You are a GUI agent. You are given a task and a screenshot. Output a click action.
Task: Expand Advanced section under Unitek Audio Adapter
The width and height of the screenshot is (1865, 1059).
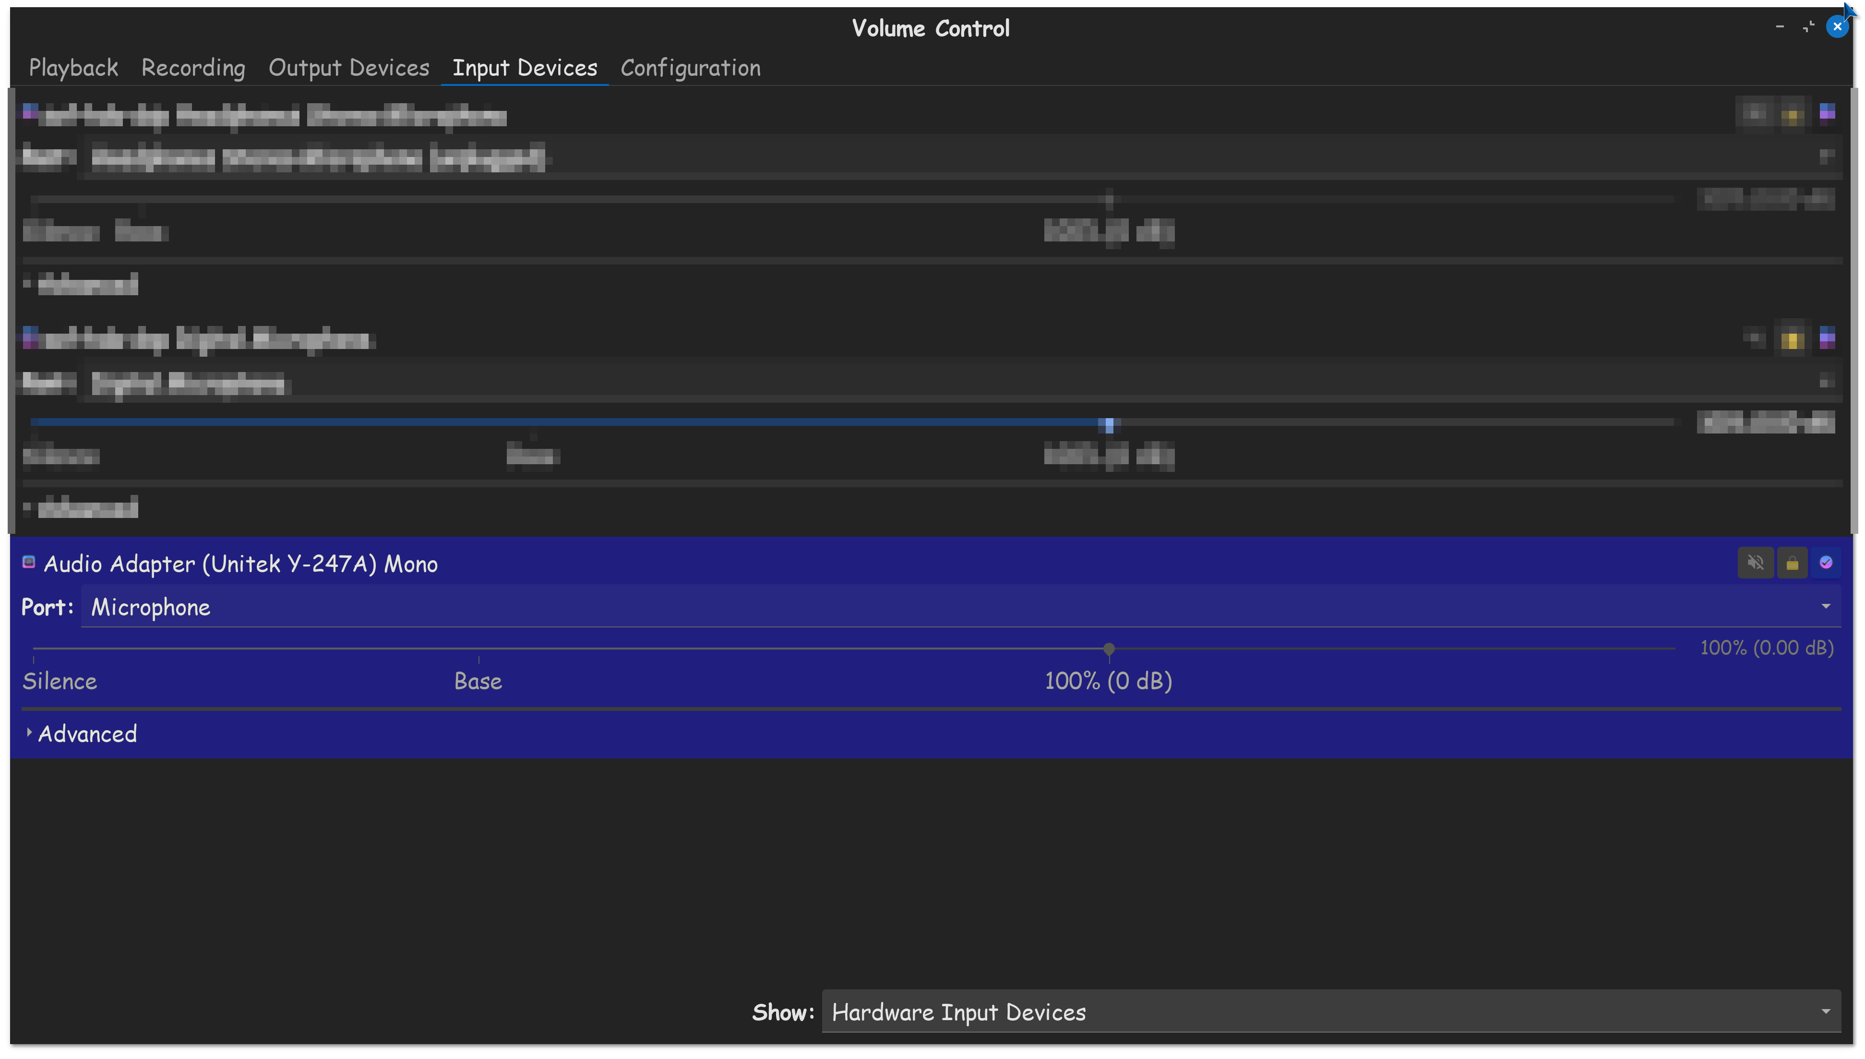pos(80,734)
